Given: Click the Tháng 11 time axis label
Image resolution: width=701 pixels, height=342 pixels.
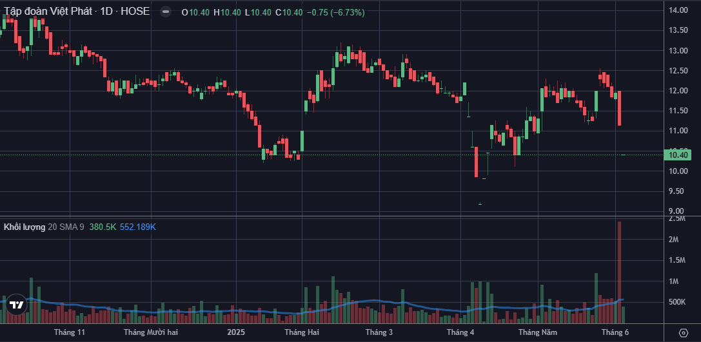Looking at the screenshot, I should 70,332.
